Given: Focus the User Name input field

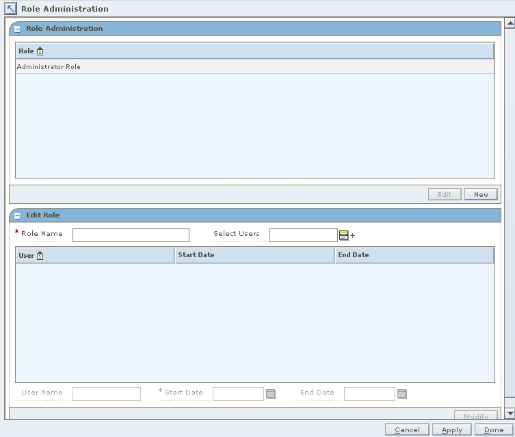Looking at the screenshot, I should point(107,394).
